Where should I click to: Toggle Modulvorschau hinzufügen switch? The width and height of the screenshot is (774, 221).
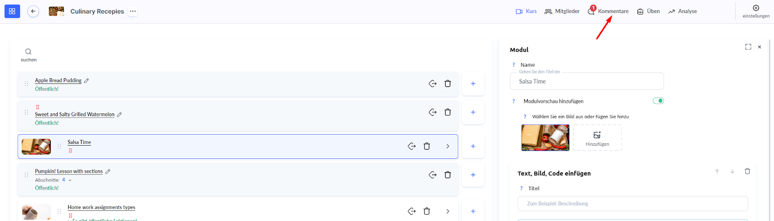tap(658, 101)
